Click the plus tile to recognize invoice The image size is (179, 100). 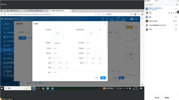click(x=58, y=34)
